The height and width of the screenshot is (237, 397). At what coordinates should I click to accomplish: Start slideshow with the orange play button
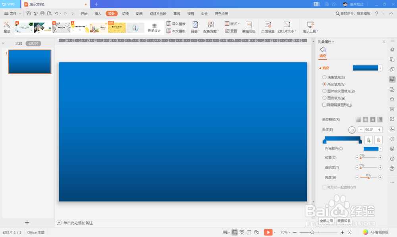[268, 232]
